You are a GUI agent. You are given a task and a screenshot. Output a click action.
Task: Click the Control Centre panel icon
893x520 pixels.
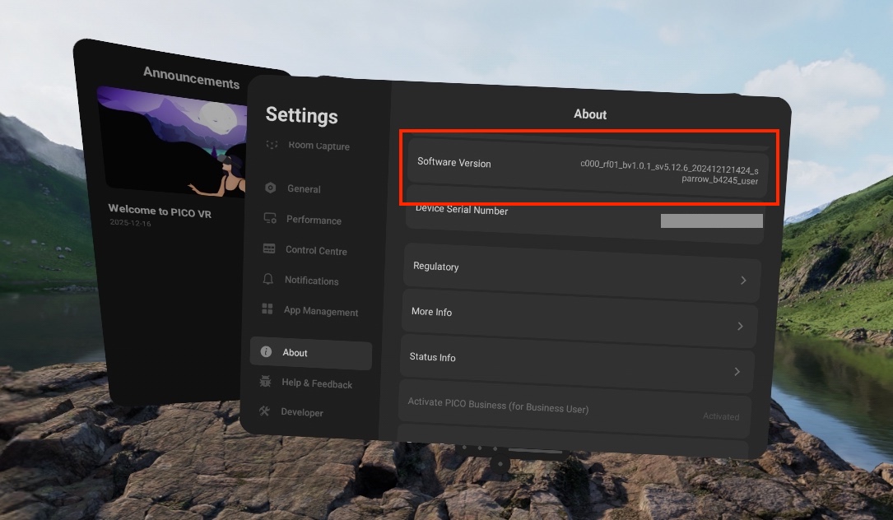[x=269, y=249]
